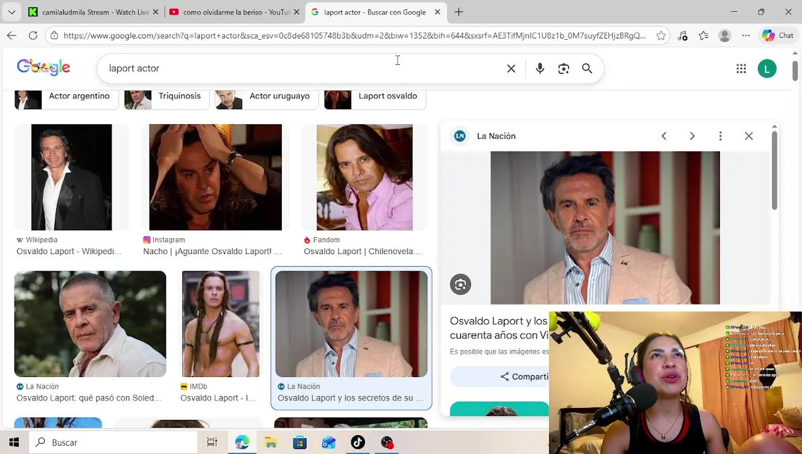The image size is (802, 454).
Task: Open the IMDb Osvaldo Laport image
Action: (x=221, y=324)
